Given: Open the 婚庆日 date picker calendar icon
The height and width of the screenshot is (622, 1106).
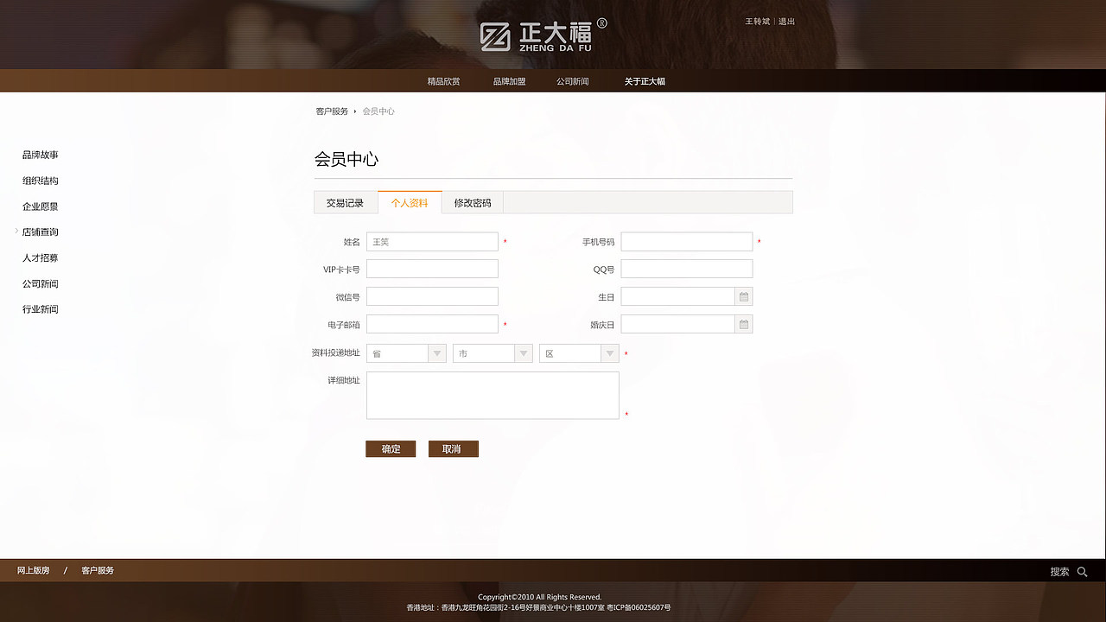Looking at the screenshot, I should 743,324.
